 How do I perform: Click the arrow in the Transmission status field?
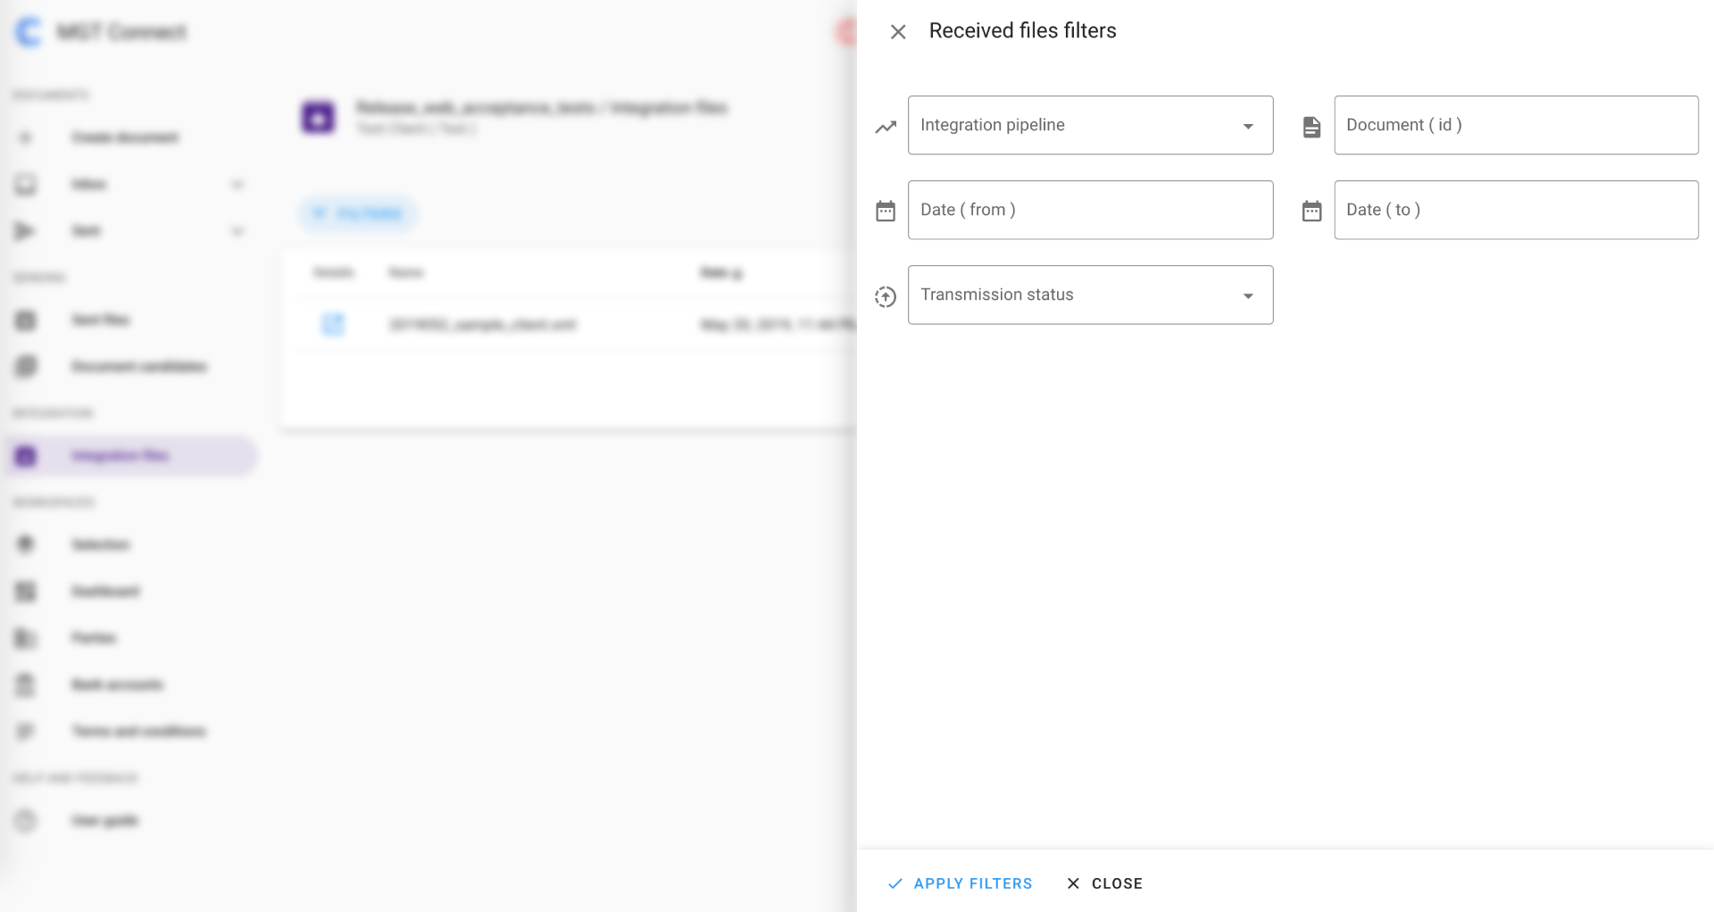[x=1248, y=296]
